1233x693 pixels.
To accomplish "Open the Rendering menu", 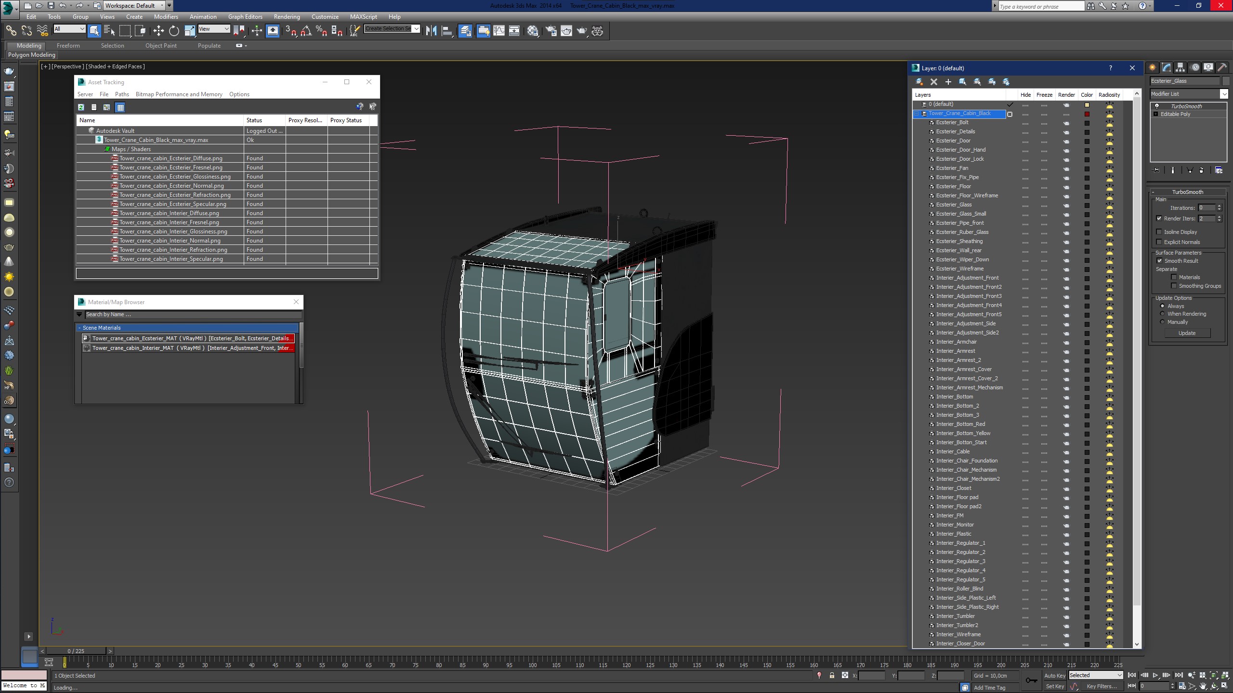I will [x=287, y=16].
